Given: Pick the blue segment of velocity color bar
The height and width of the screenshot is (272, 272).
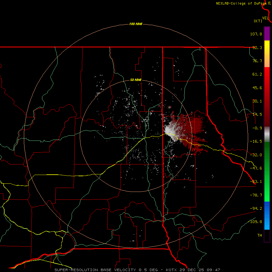Looking at the screenshot, I should [267, 215].
